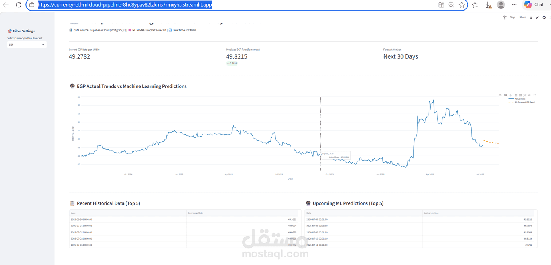Screen dimensions: 551x265
Task: Click the Streamlit running man status icon
Action: click(x=504, y=17)
